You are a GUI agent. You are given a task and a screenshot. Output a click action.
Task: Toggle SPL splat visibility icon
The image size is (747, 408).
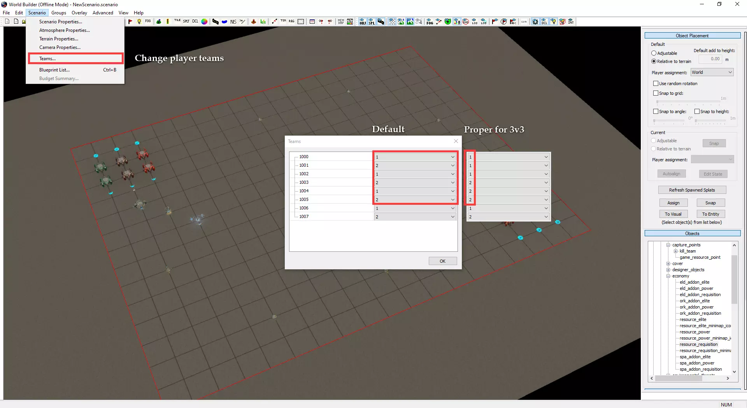click(372, 22)
